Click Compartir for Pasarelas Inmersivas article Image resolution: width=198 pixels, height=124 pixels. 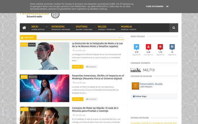(x=91, y=99)
